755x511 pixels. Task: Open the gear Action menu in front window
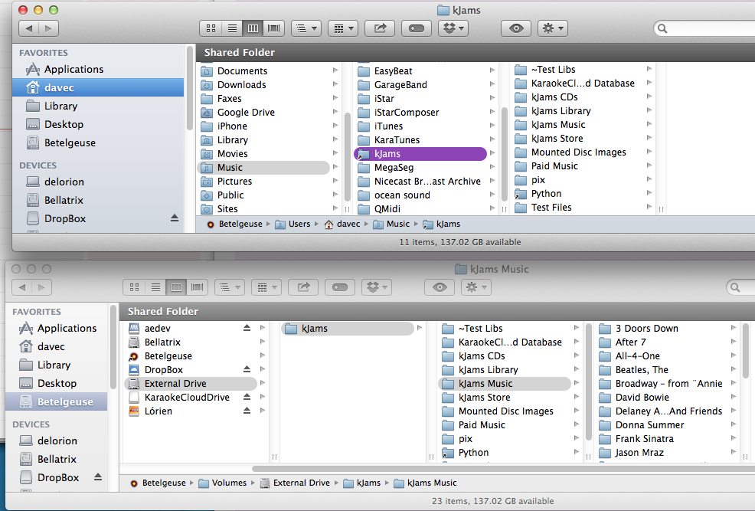[x=552, y=28]
